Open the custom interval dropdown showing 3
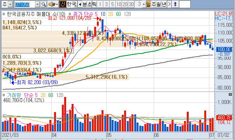 pyautogui.click(x=144, y=4)
